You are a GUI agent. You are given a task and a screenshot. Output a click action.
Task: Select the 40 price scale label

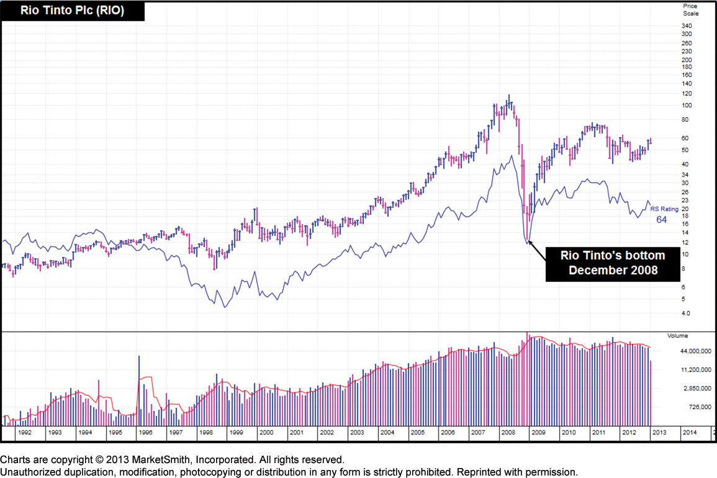click(685, 165)
